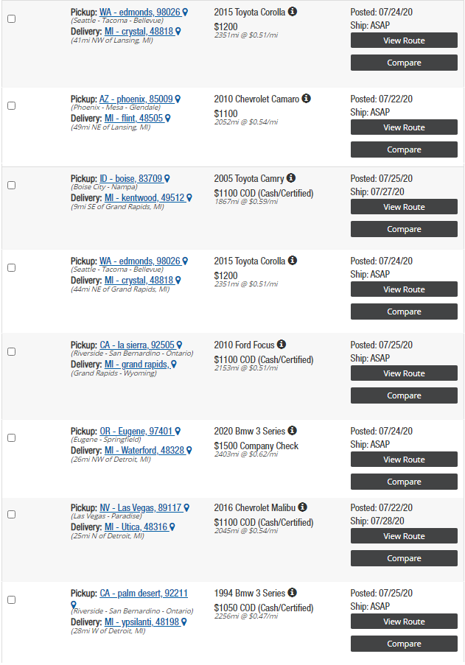View info icon for 2016 Chevrolet Malibu
The width and height of the screenshot is (465, 665).
pyautogui.click(x=302, y=507)
